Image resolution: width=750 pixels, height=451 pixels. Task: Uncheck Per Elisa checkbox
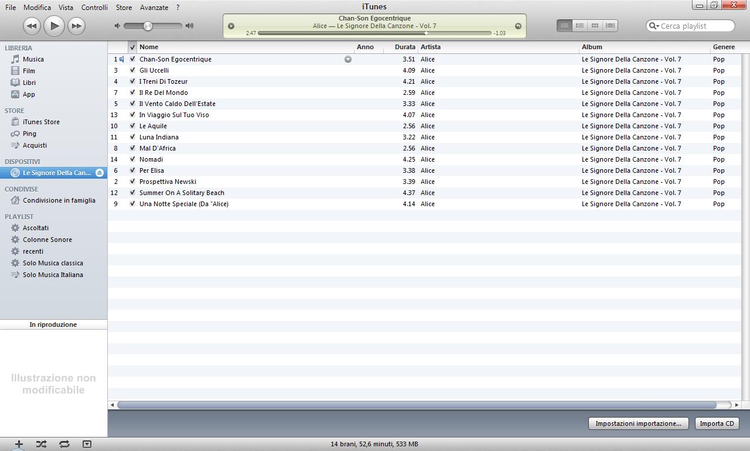132,170
